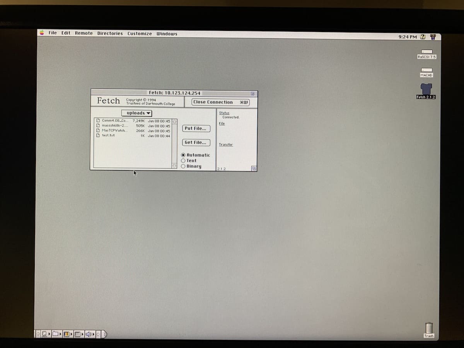This screenshot has width=464, height=348.
Task: Select the Automatic transfer mode
Action: pos(196,155)
